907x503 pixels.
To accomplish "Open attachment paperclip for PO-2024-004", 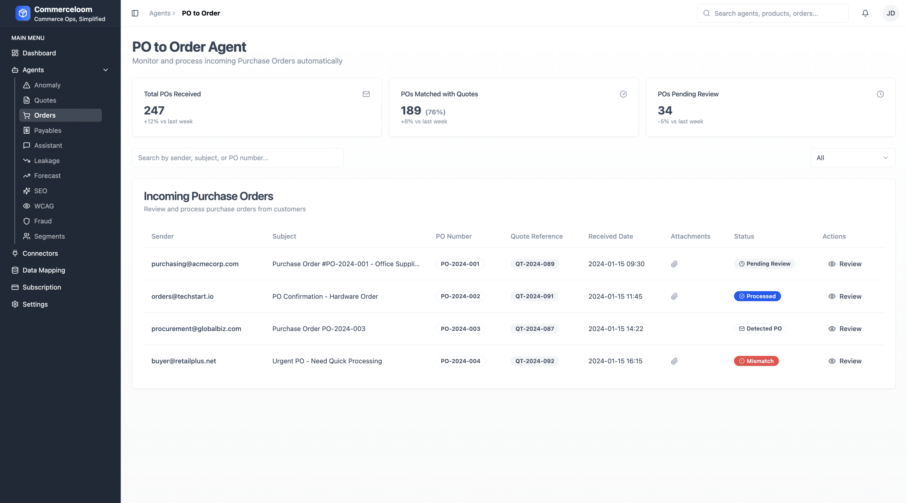I will tap(674, 361).
